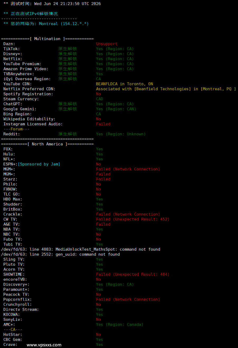Select the "Paramount+:" label

coord(16,289)
